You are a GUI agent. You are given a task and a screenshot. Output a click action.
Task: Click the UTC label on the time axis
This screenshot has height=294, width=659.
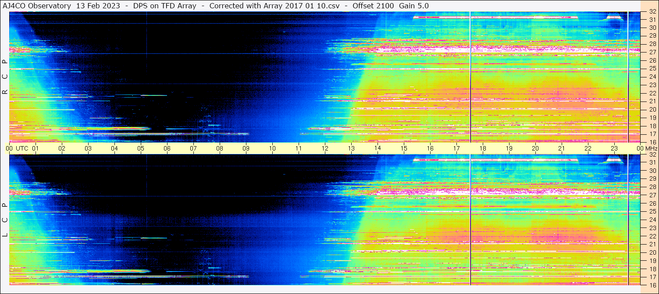22,148
